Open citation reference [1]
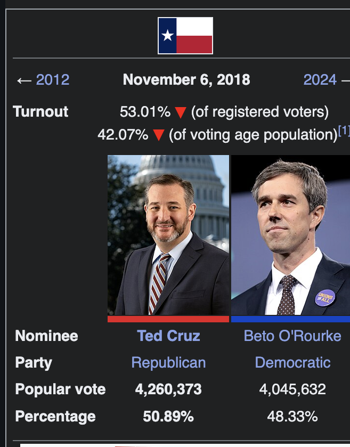Image resolution: width=350 pixels, height=447 pixels. click(x=344, y=131)
